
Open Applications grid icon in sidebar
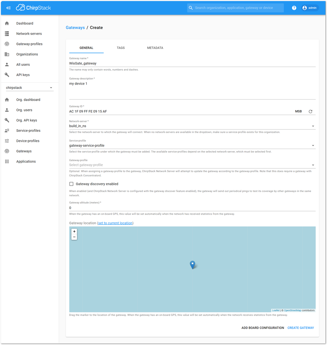point(7,161)
